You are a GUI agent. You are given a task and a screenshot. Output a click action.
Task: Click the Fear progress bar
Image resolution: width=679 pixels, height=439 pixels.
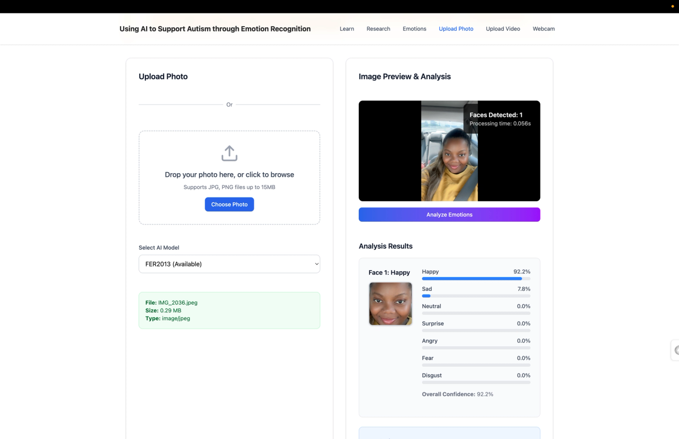476,365
